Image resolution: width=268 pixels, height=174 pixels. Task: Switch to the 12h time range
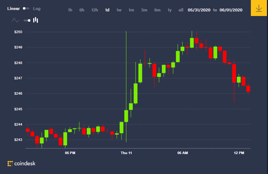(95, 10)
